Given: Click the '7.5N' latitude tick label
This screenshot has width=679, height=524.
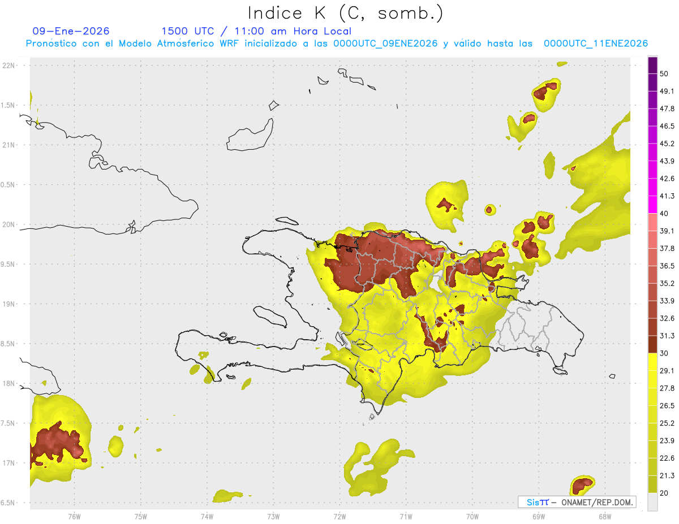Looking at the screenshot, I should coord(8,423).
